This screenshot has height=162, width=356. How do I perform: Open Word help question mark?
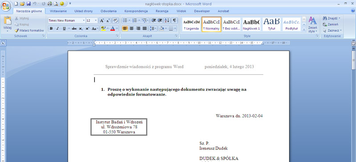353,11
